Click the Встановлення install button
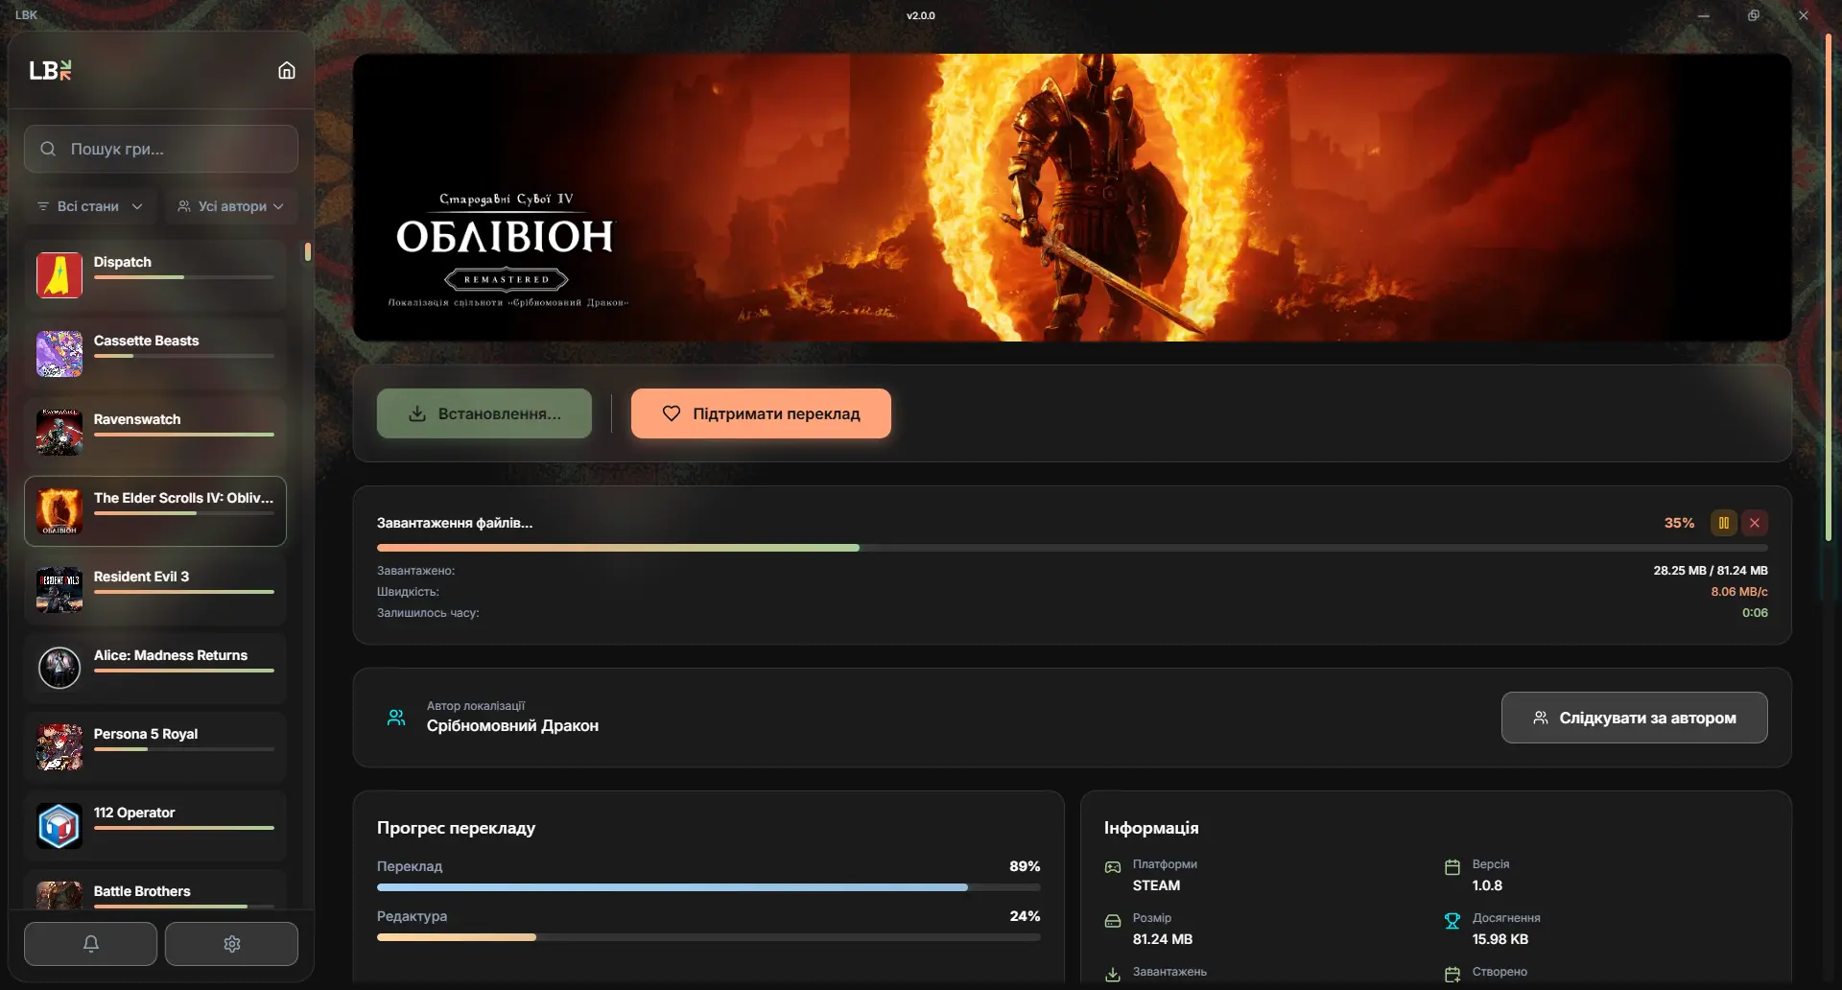The width and height of the screenshot is (1842, 990). [x=484, y=413]
